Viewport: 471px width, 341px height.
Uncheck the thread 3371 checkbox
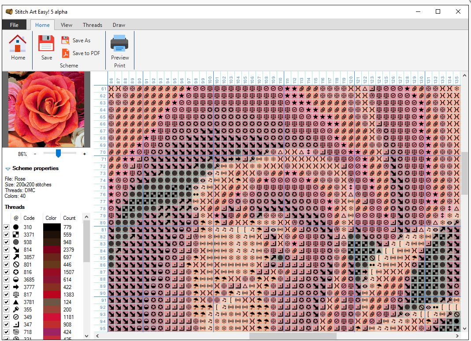6,235
